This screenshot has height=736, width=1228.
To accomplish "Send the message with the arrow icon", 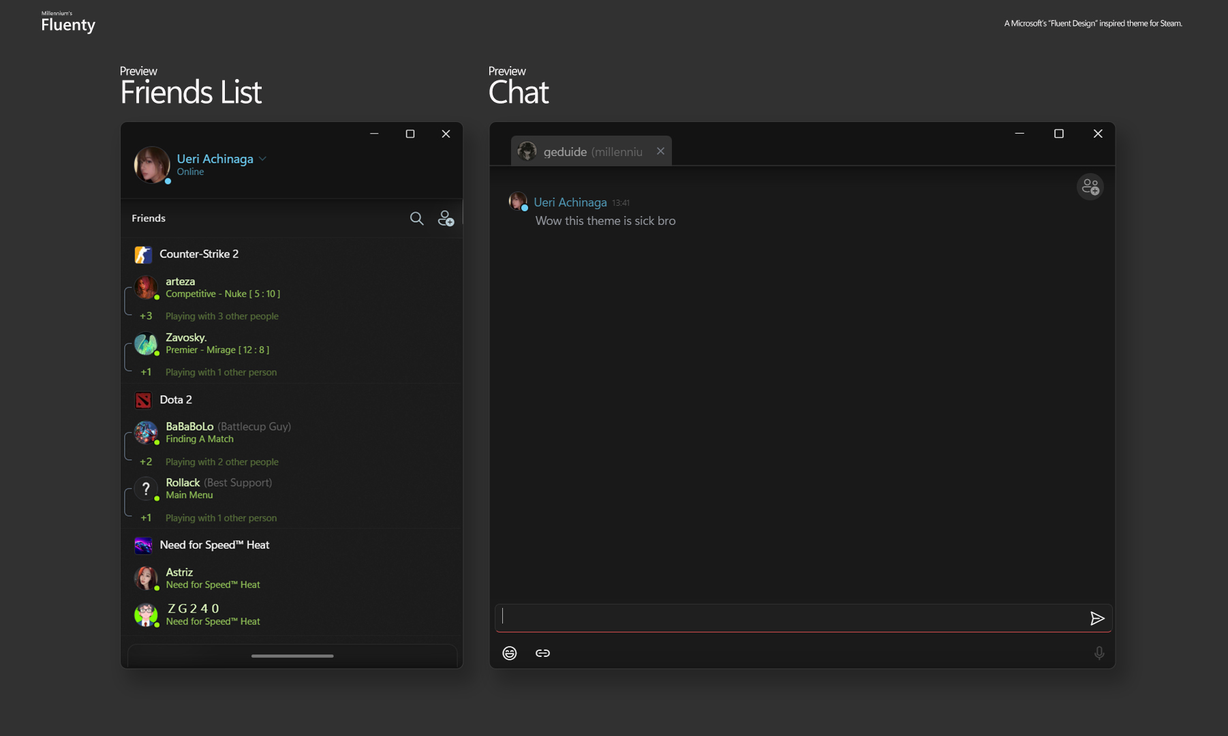I will point(1097,618).
